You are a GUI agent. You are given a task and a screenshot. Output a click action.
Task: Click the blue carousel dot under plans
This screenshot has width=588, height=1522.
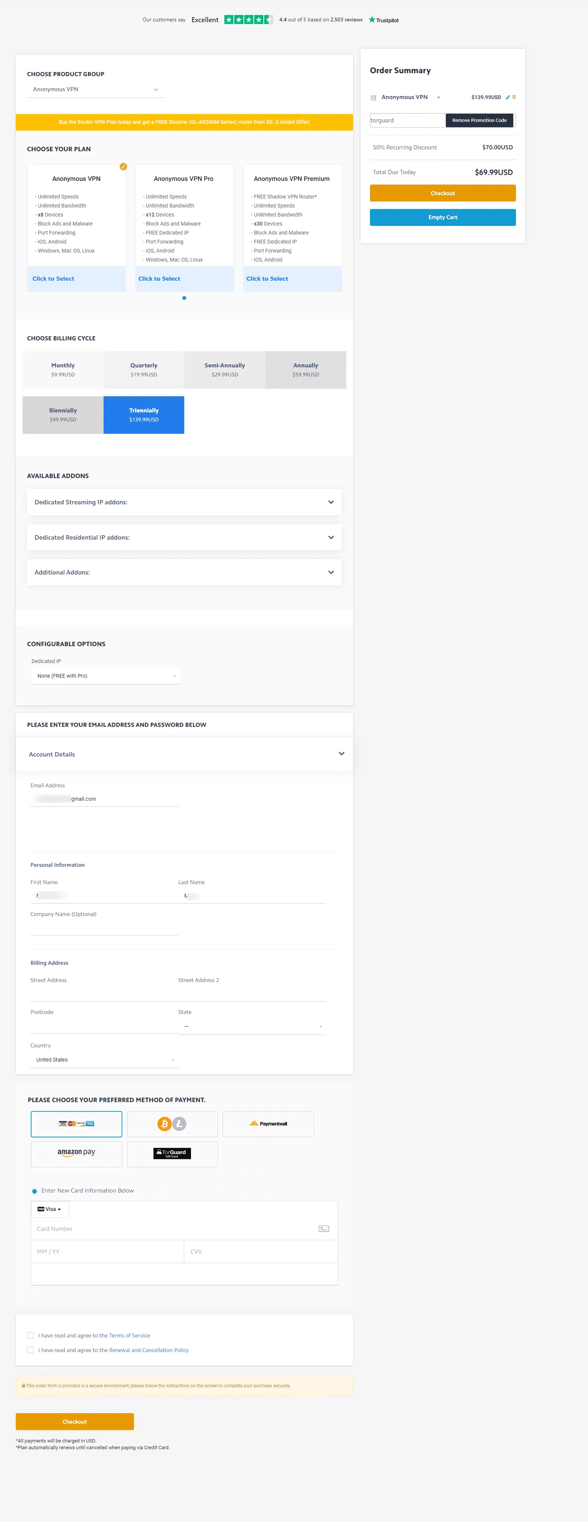(x=184, y=298)
